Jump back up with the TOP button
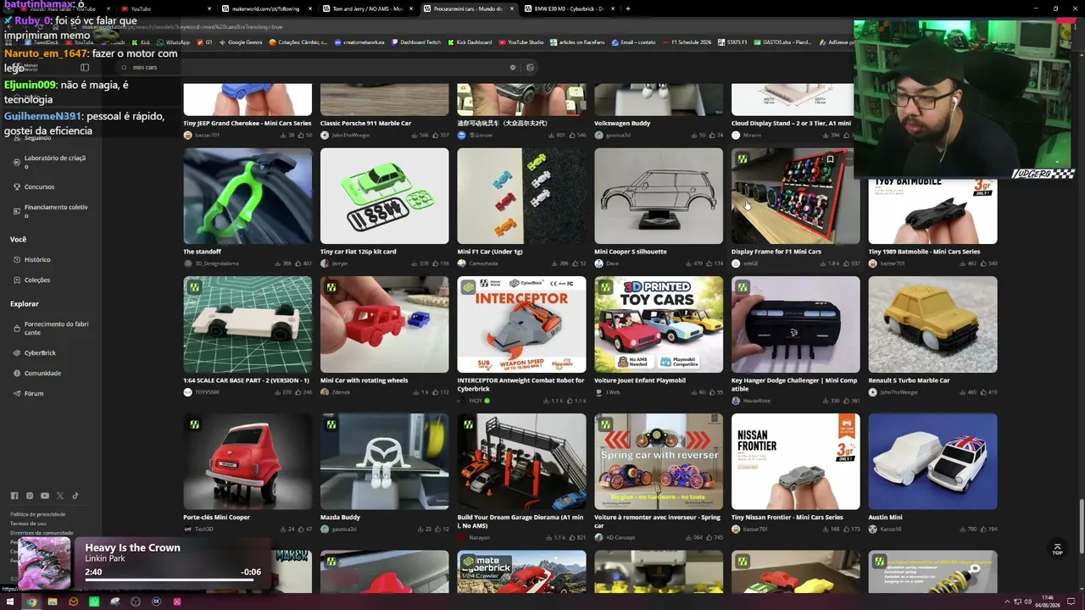 coord(1057,550)
